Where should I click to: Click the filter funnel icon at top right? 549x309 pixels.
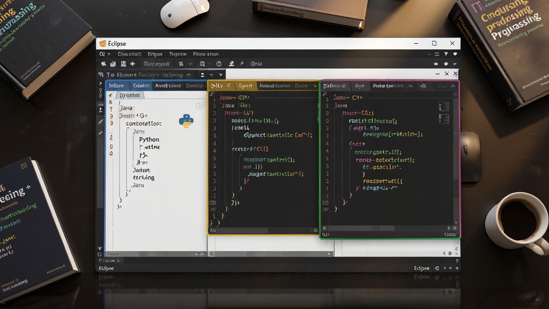(446, 54)
